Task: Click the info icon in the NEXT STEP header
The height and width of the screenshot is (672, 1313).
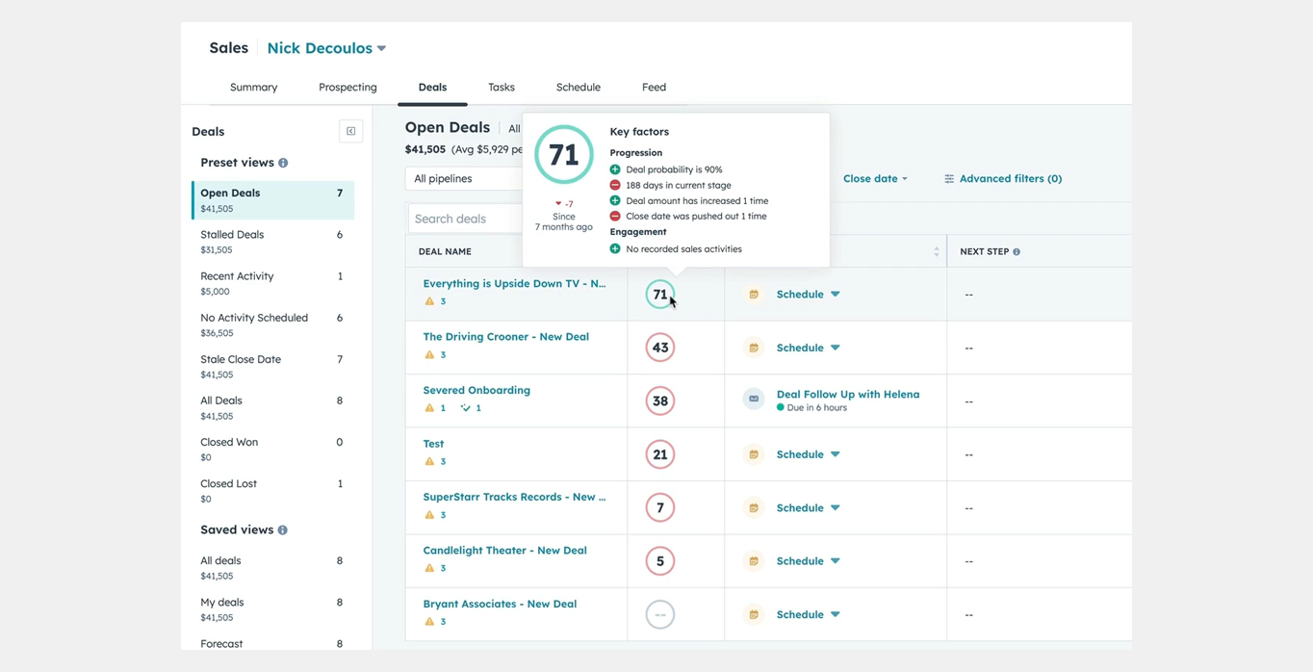Action: [1017, 251]
